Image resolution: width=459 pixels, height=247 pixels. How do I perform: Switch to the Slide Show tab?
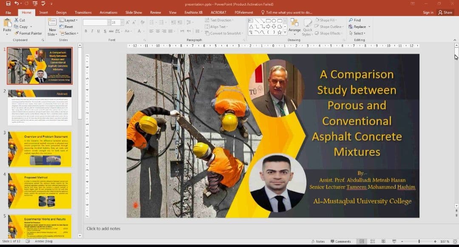(134, 13)
